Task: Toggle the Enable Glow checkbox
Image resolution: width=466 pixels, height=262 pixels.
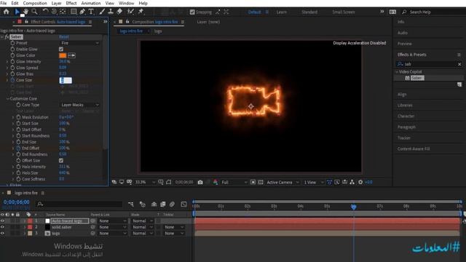Action: coord(61,49)
